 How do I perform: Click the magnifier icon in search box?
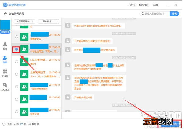143,14
